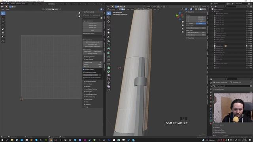253x142 pixels.
Task: Click the perspective/orthographic toggle gizmo
Action: click(183, 32)
